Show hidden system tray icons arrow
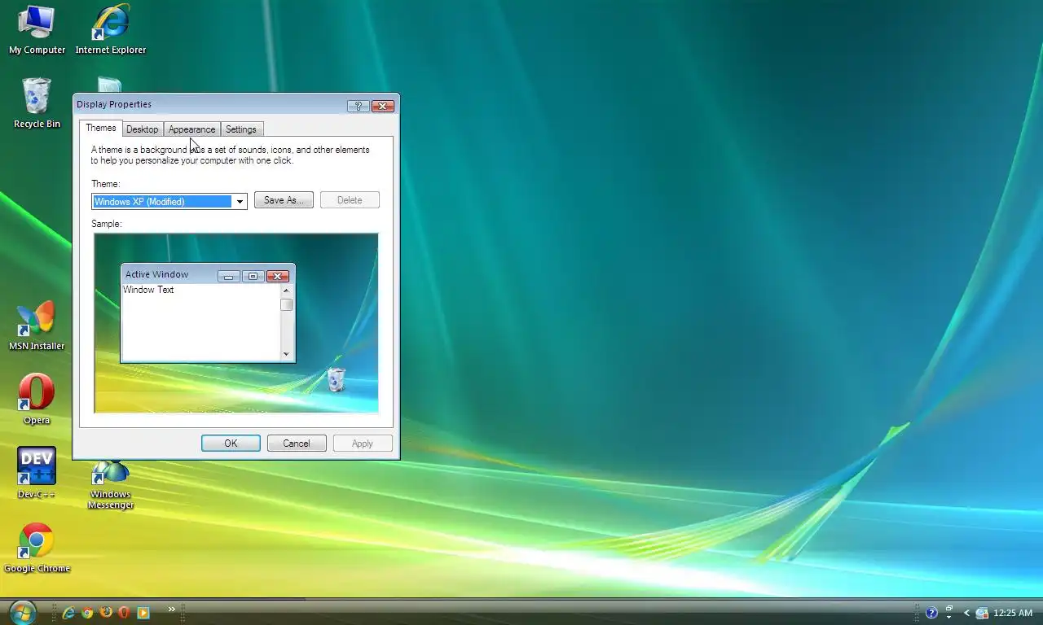Viewport: 1043px width, 625px height. click(x=967, y=613)
